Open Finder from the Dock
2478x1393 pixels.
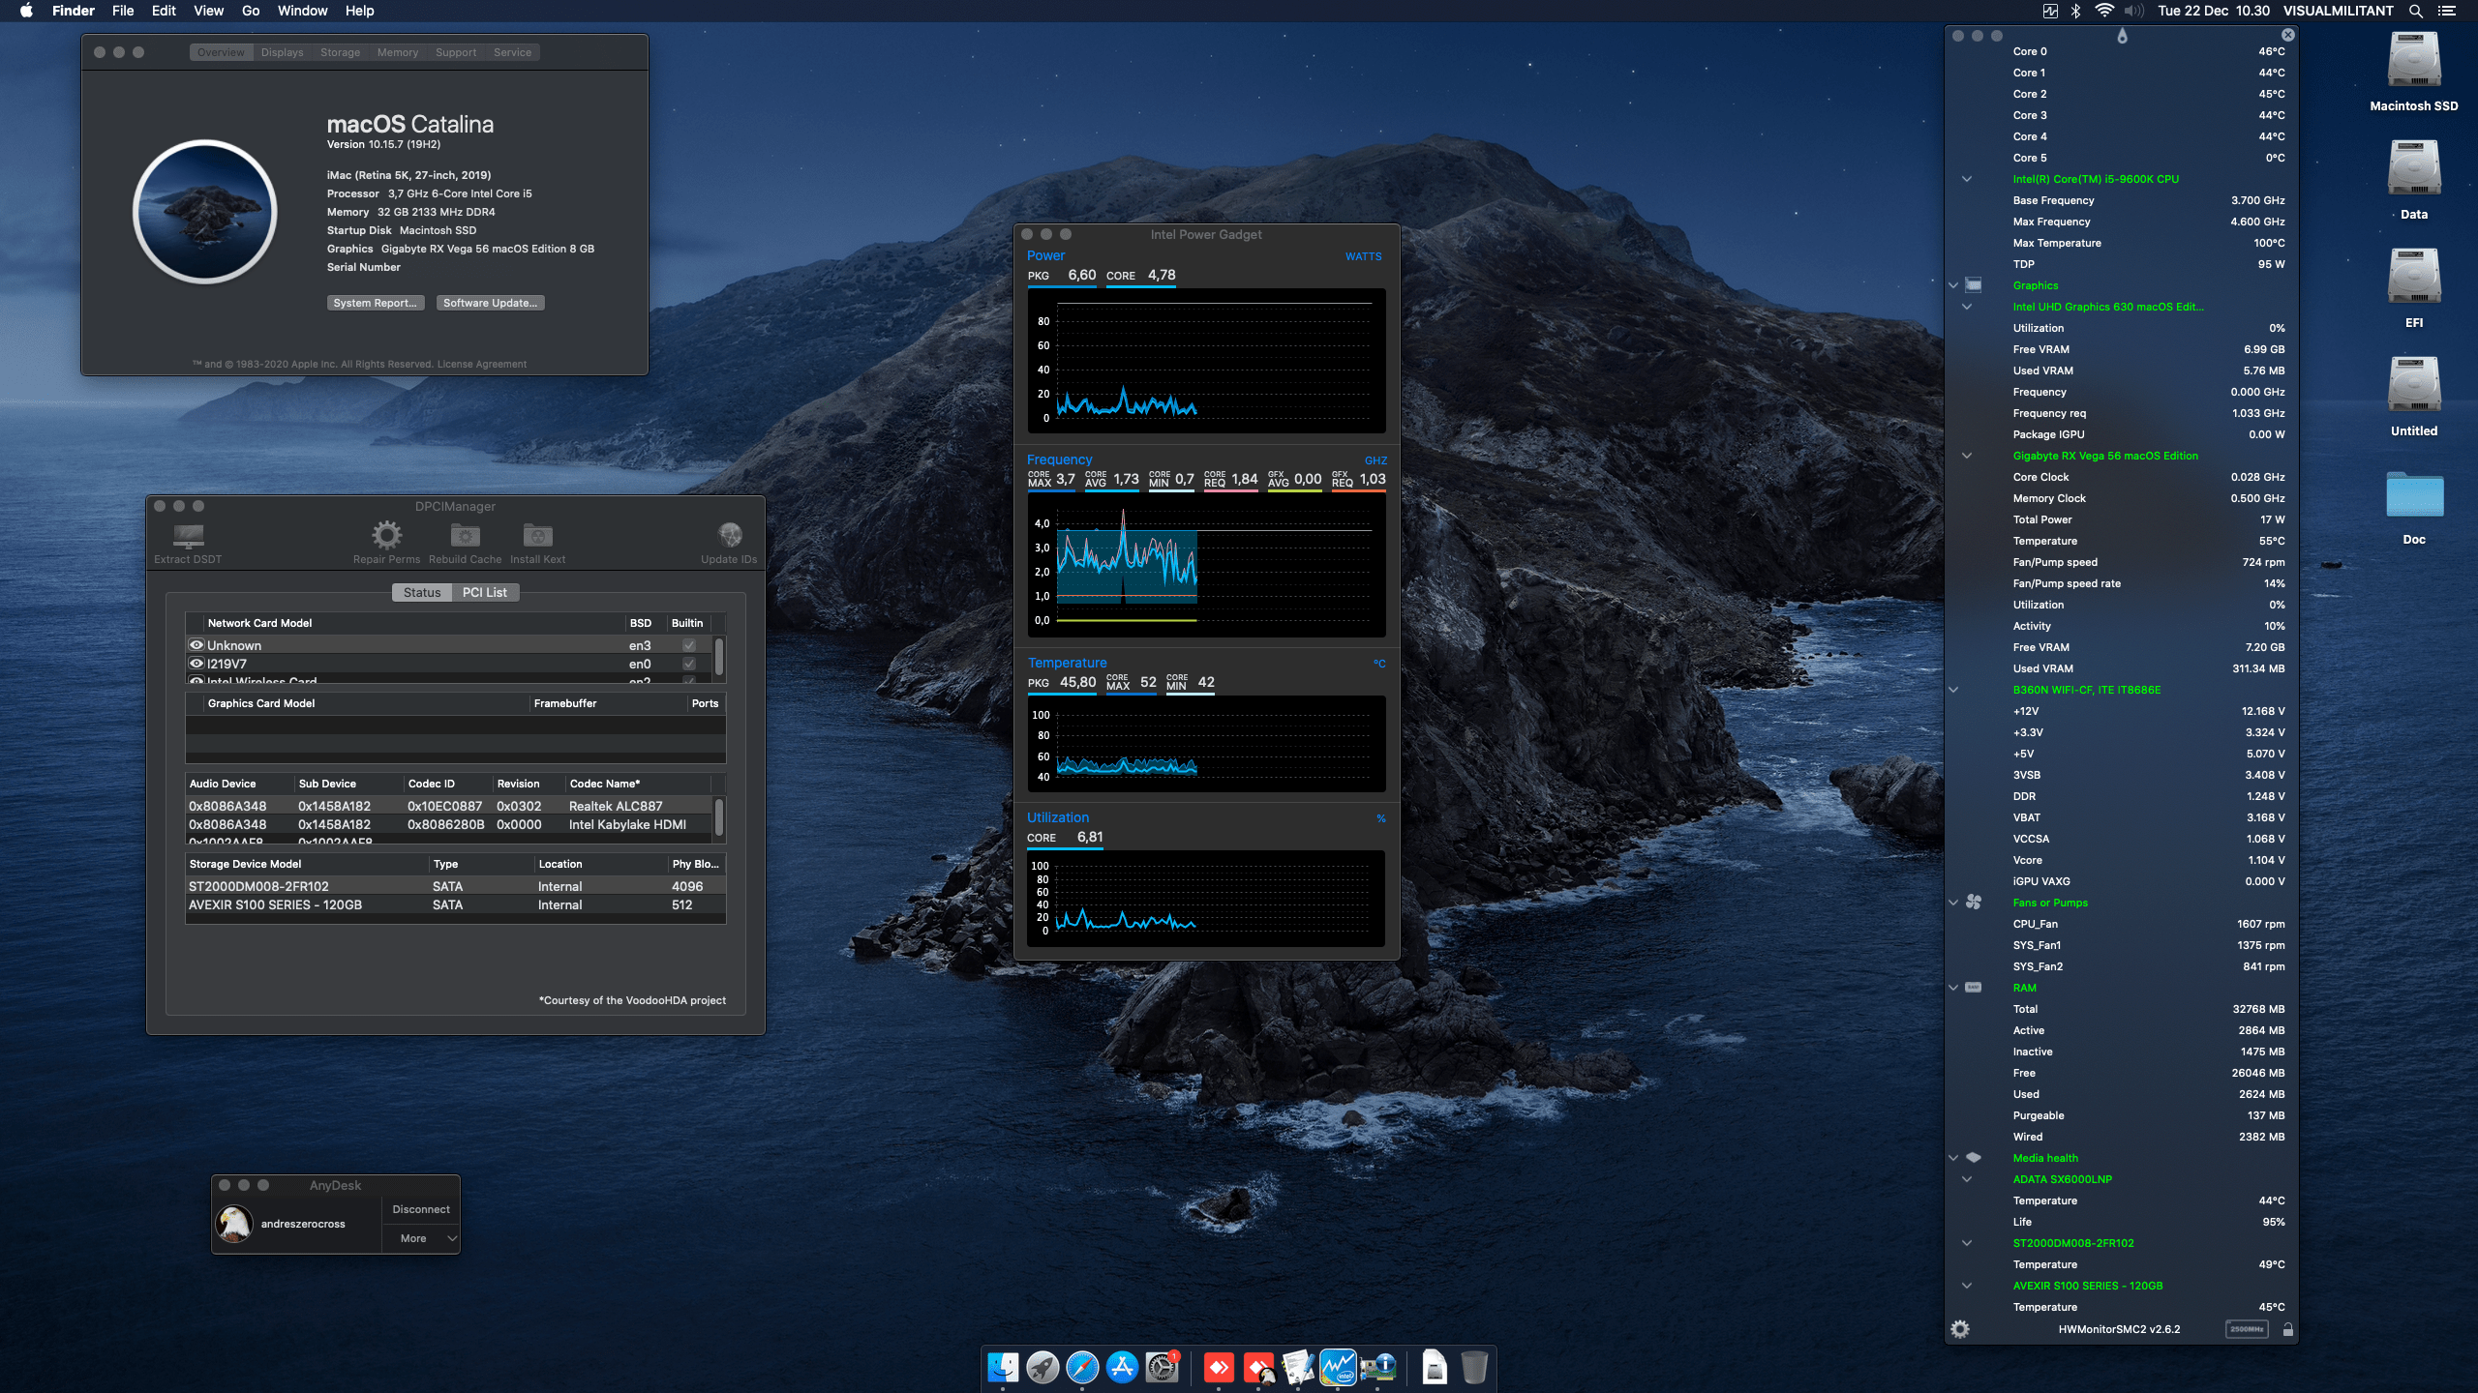pos(1002,1368)
